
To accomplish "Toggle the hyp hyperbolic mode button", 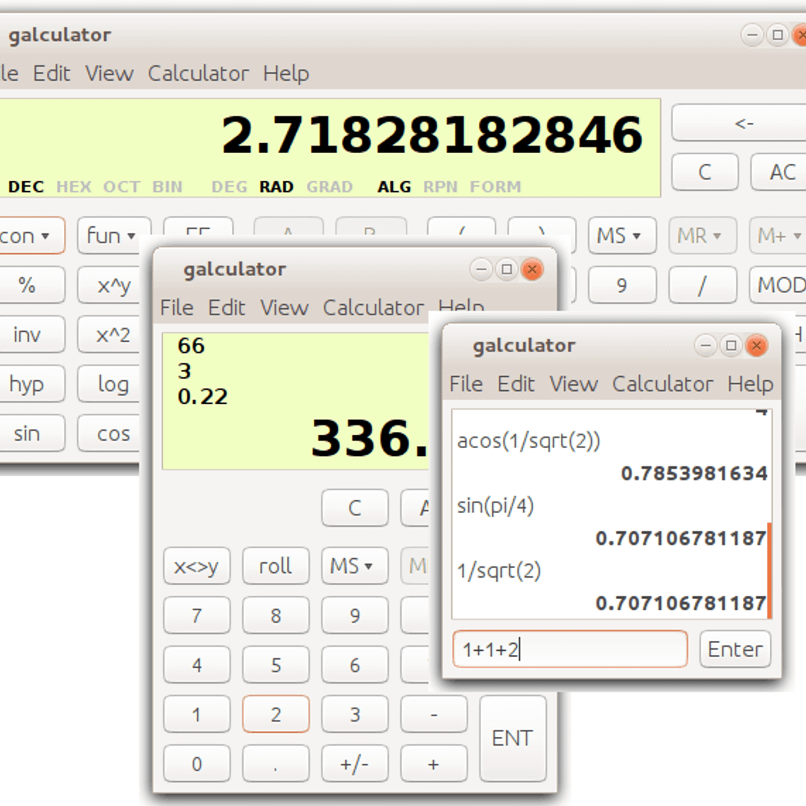I will click(28, 384).
